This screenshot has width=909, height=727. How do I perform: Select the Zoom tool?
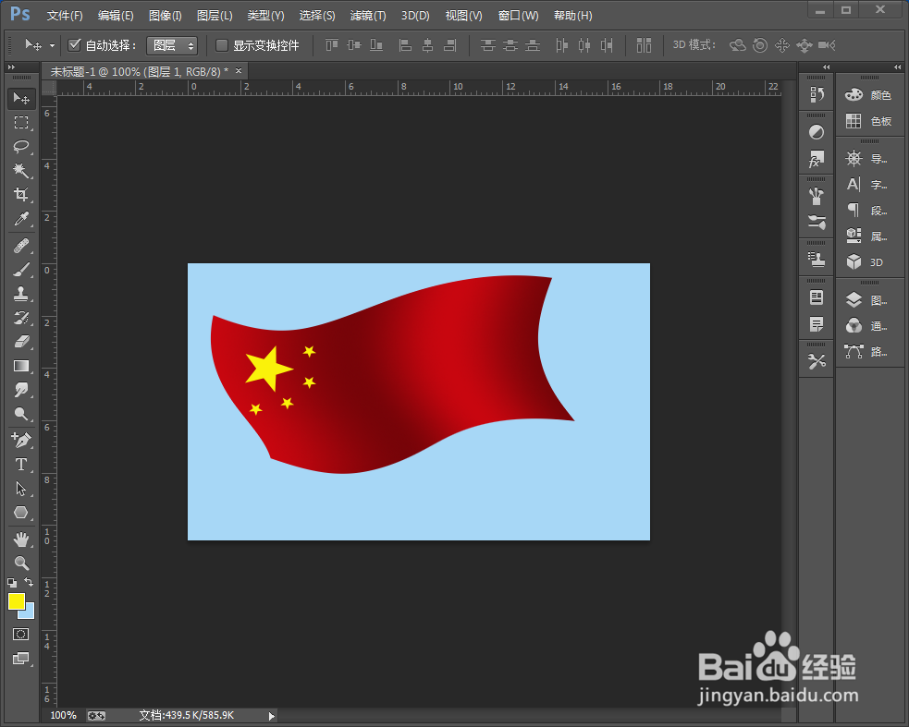point(21,563)
